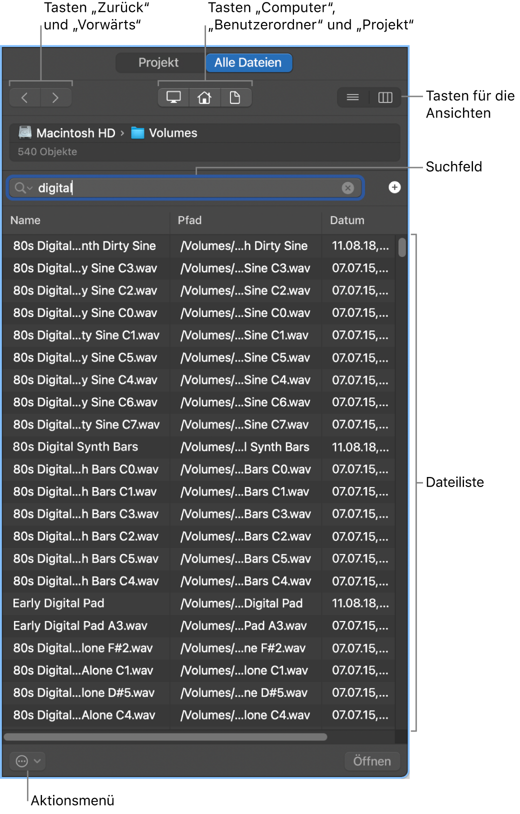This screenshot has width=520, height=814.
Task: Select 80s Digital...y Sine C5.wav
Action: [198, 358]
